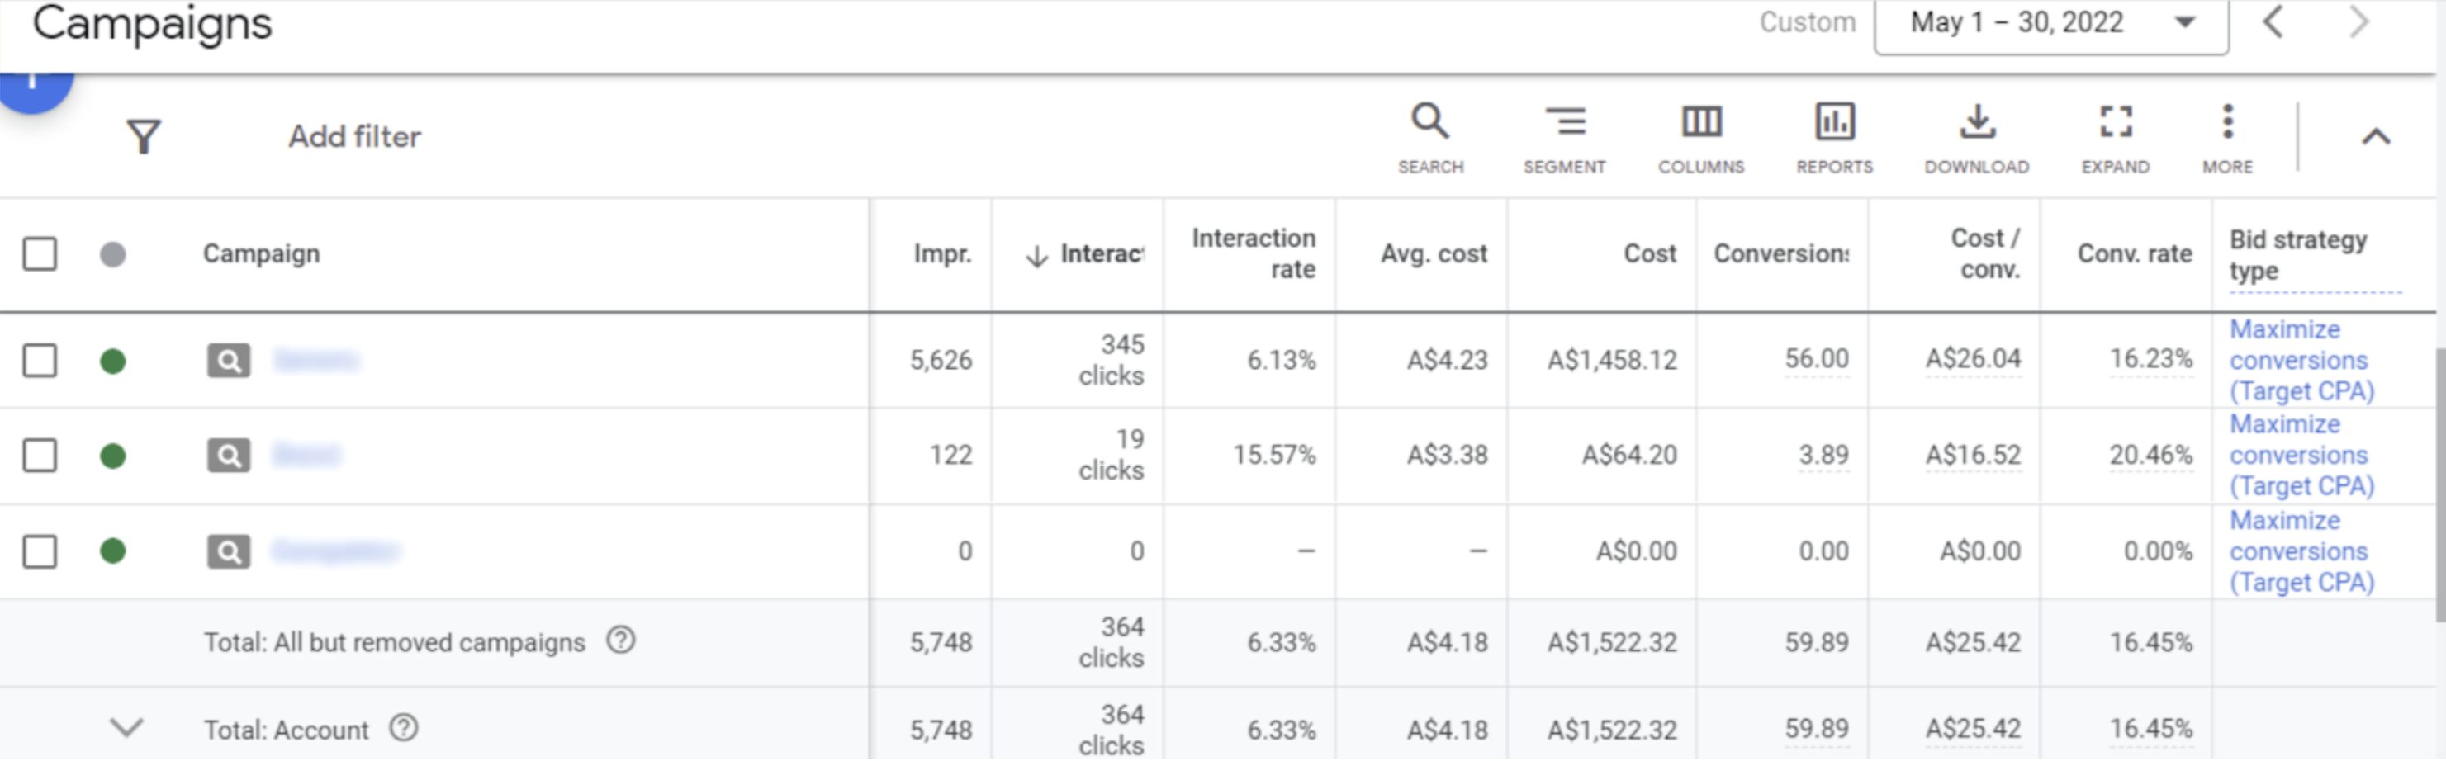This screenshot has width=2446, height=761.
Task: Sort by Conv. rate column
Action: 2135,254
